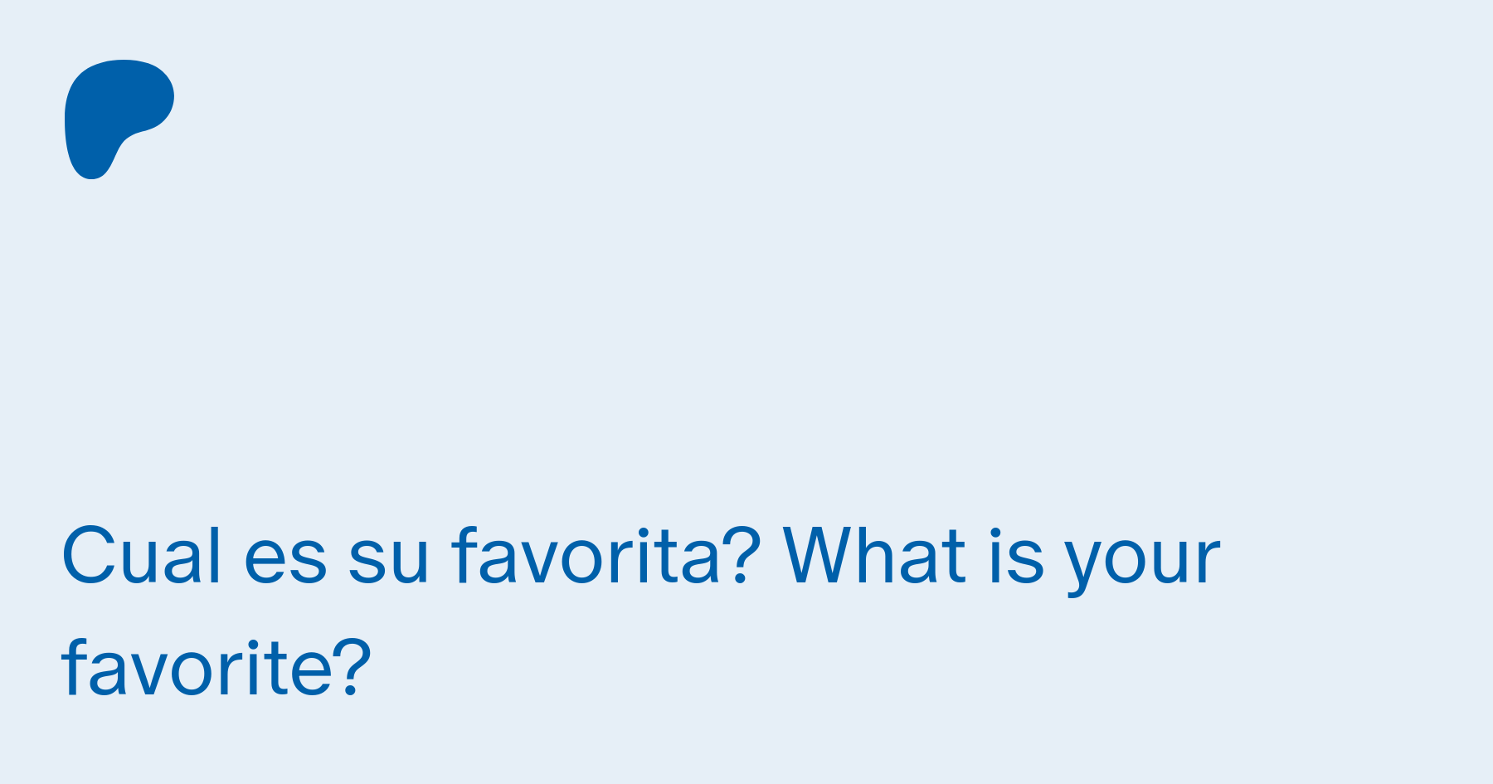Click the capital "C" starting the title

88,557
